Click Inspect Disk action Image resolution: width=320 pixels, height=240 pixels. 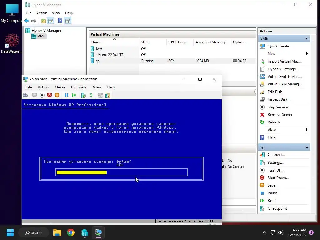click(x=279, y=99)
